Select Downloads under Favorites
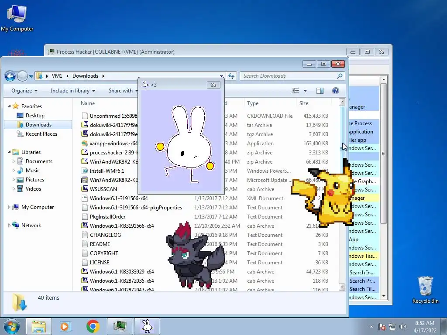The image size is (447, 335). click(38, 124)
